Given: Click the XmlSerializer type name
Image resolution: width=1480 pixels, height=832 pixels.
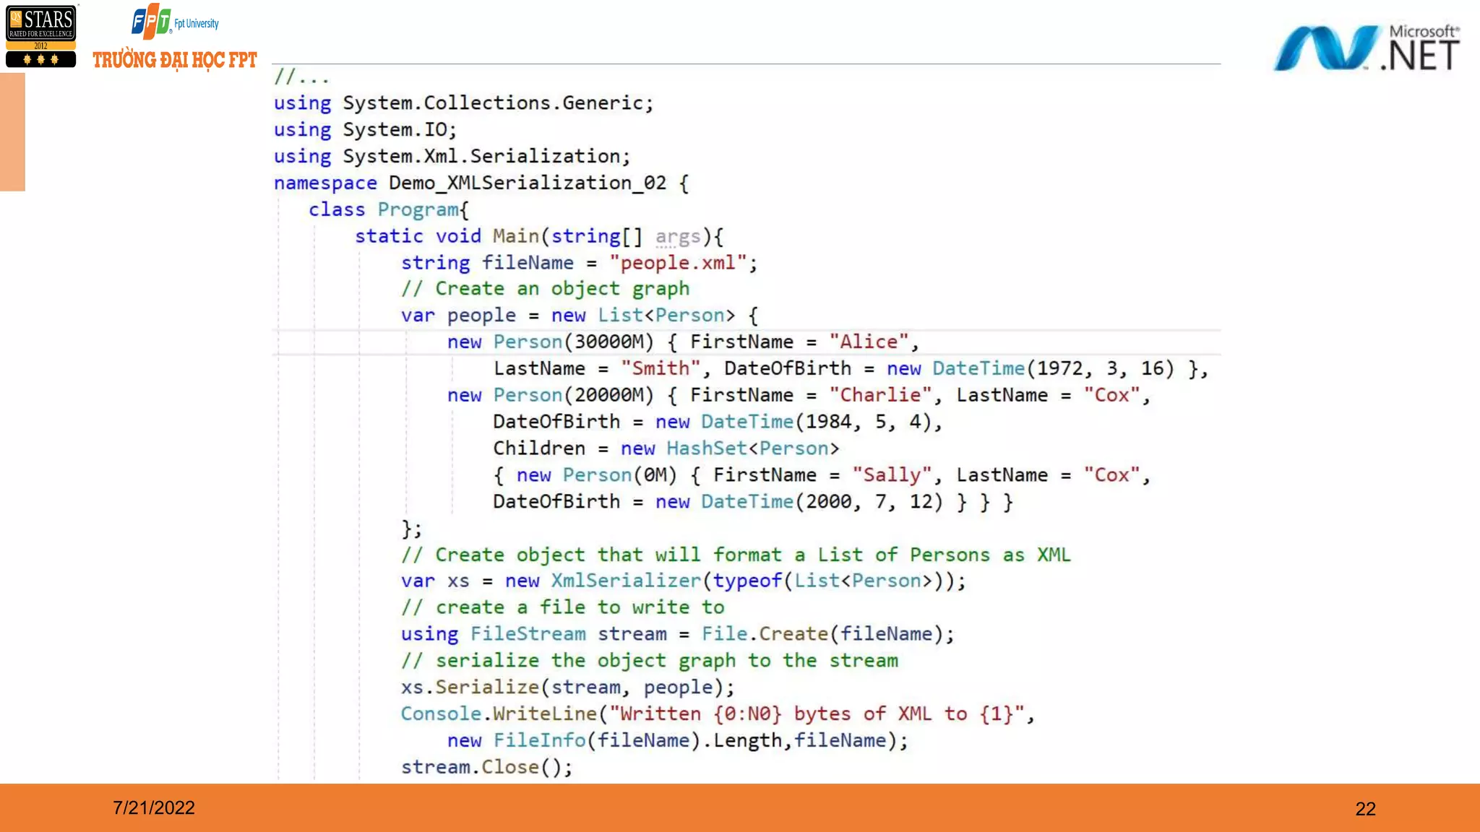Looking at the screenshot, I should (626, 581).
